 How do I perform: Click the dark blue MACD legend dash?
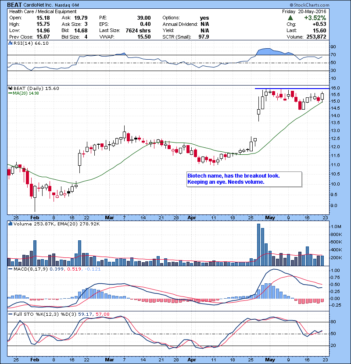10,269
